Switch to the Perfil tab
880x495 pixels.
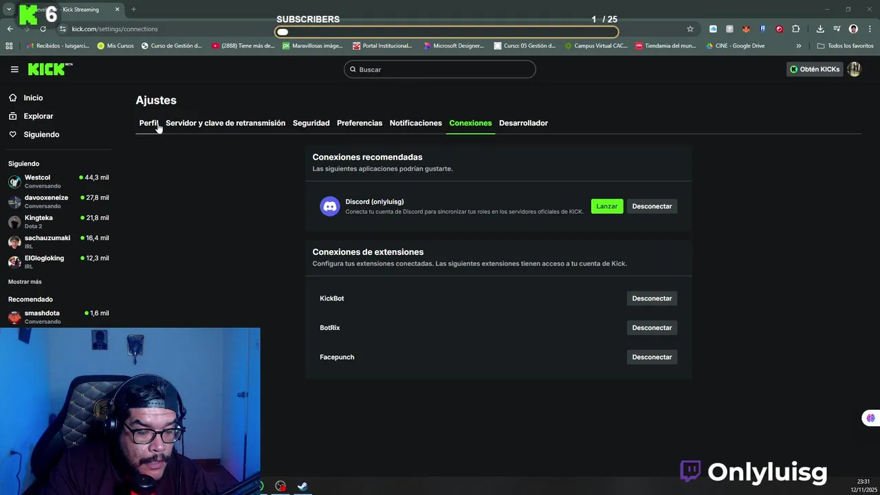pyautogui.click(x=148, y=123)
